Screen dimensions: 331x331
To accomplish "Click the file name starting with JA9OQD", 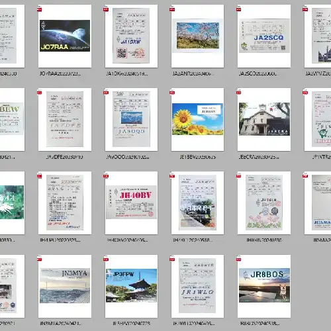I will point(128,157).
